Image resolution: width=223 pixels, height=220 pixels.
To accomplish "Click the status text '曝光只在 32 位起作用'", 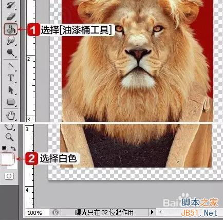I will 104,212.
